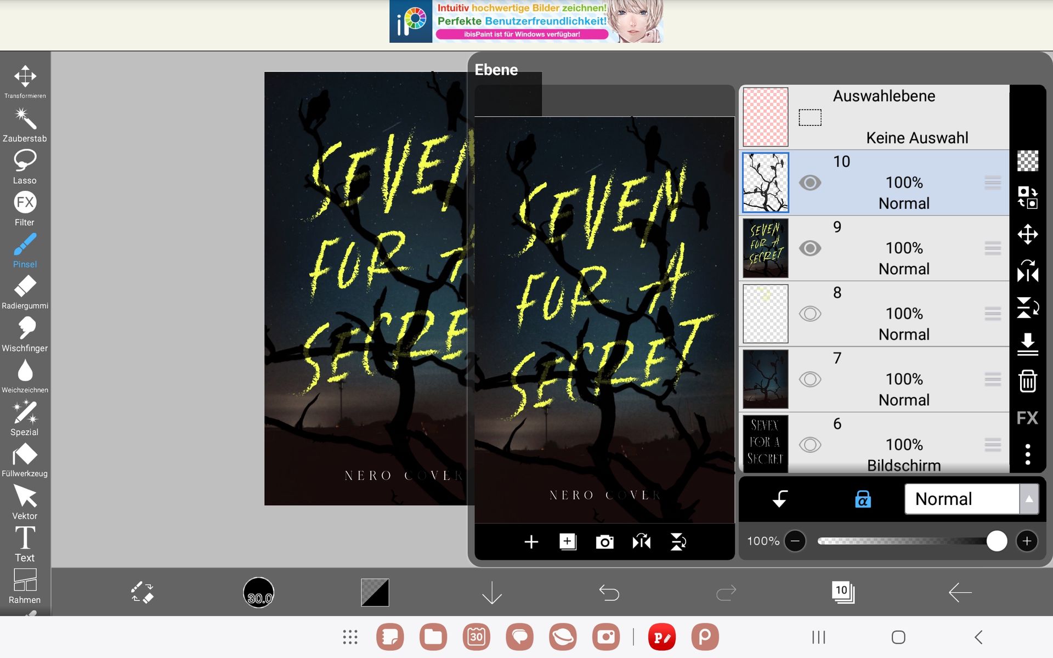
Task: Click vertical mirror rotate icon in right sidebar
Action: point(1028,308)
